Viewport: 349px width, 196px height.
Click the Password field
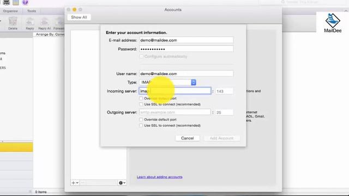coord(186,49)
